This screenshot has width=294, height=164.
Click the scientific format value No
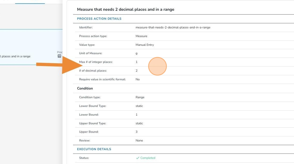point(138,79)
